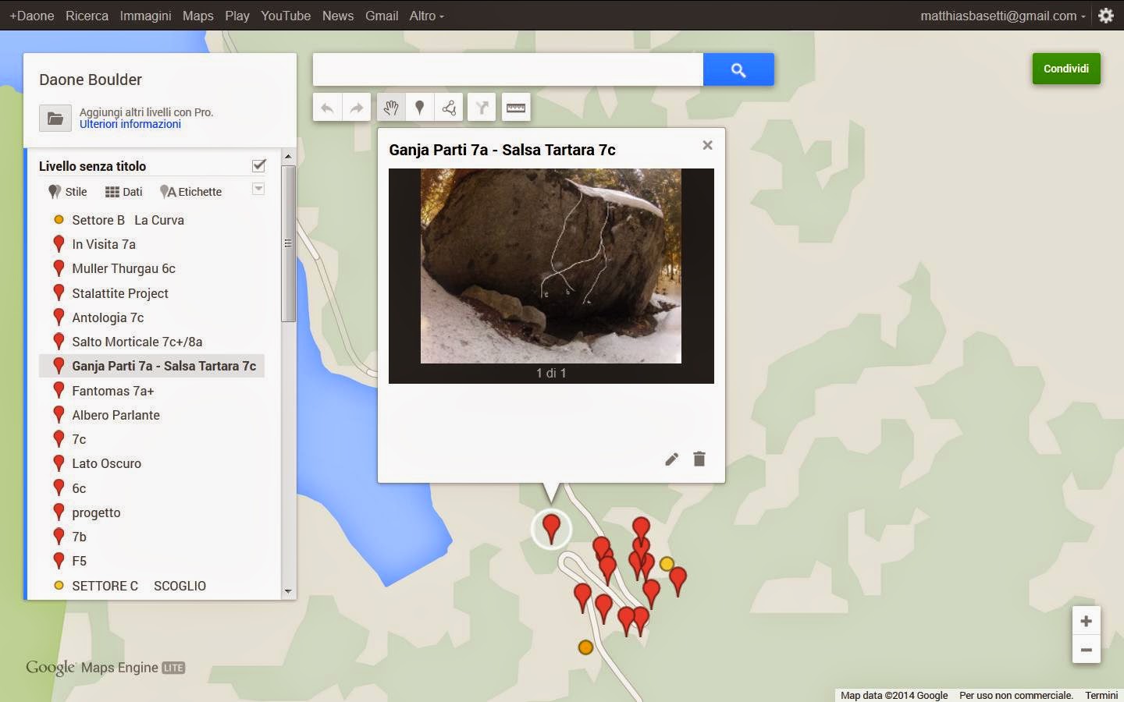This screenshot has width=1124, height=702.
Task: Open Dati data table for the layer
Action: click(x=124, y=192)
